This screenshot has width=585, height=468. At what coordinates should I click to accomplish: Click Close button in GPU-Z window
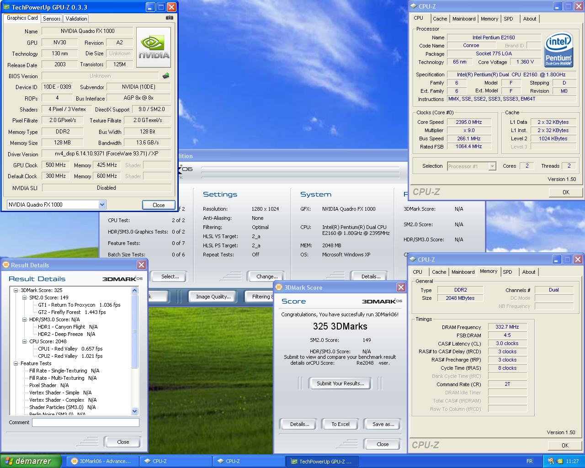(x=159, y=205)
